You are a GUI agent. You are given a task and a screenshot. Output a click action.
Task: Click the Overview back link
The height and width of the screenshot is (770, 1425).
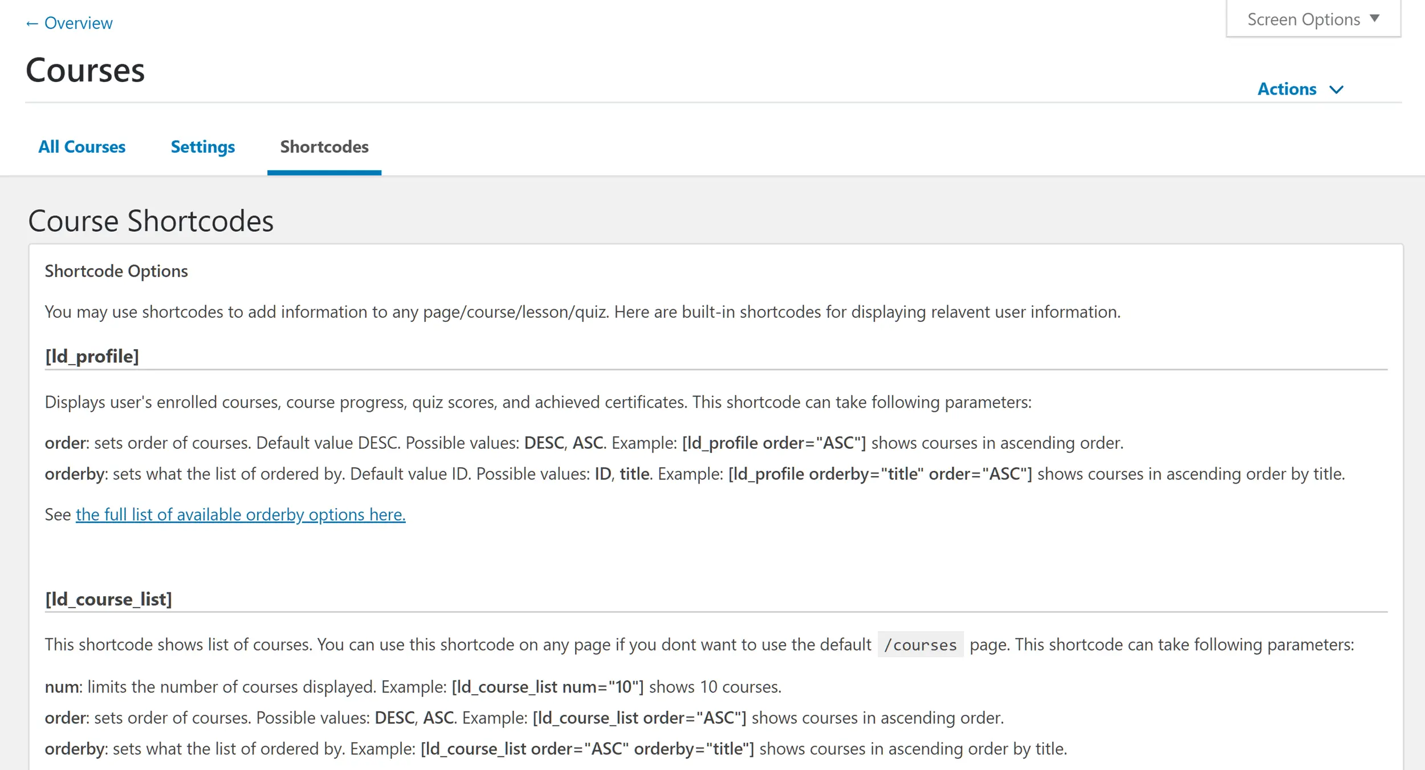point(78,23)
